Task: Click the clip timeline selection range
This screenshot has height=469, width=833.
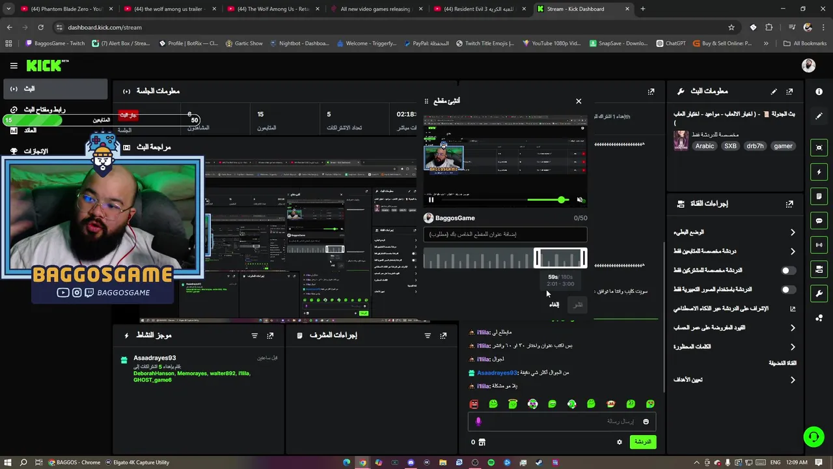Action: pyautogui.click(x=560, y=259)
